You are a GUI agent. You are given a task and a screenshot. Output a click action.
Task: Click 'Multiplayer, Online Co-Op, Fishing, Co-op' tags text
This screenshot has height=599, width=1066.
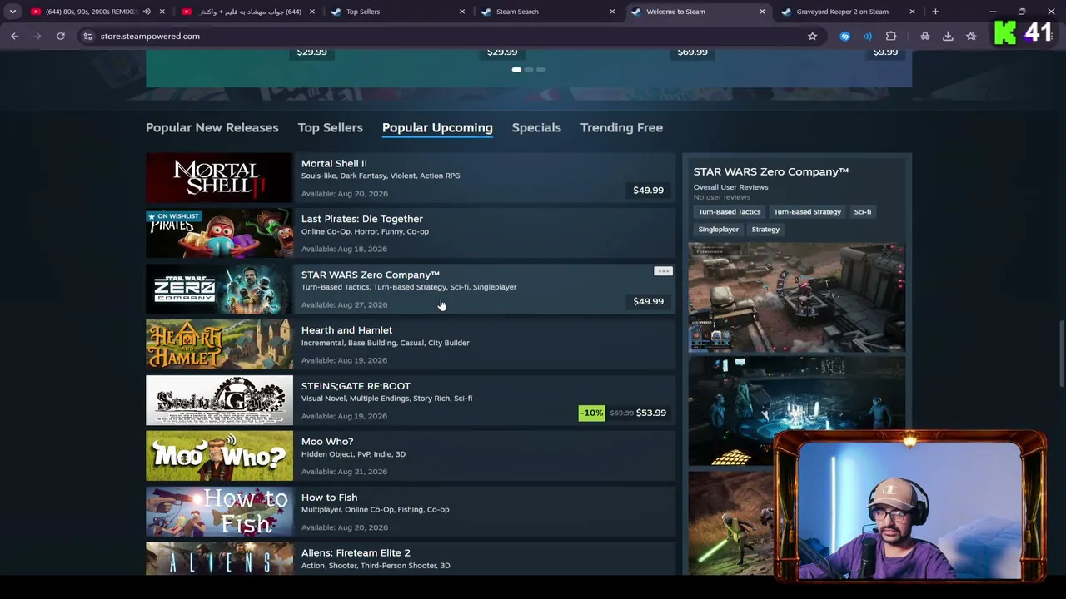click(376, 510)
